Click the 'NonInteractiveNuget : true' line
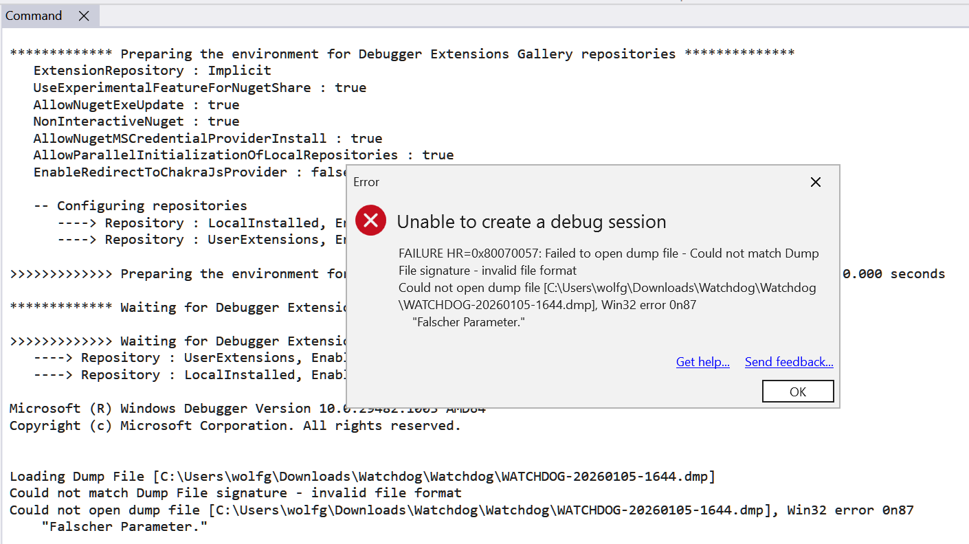The image size is (969, 544). coord(137,122)
